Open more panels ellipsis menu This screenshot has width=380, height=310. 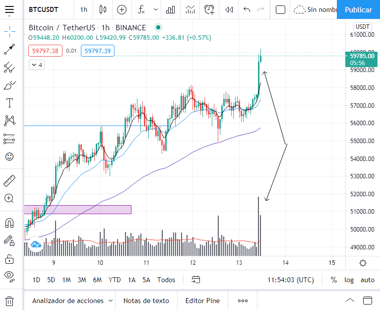pos(243,301)
